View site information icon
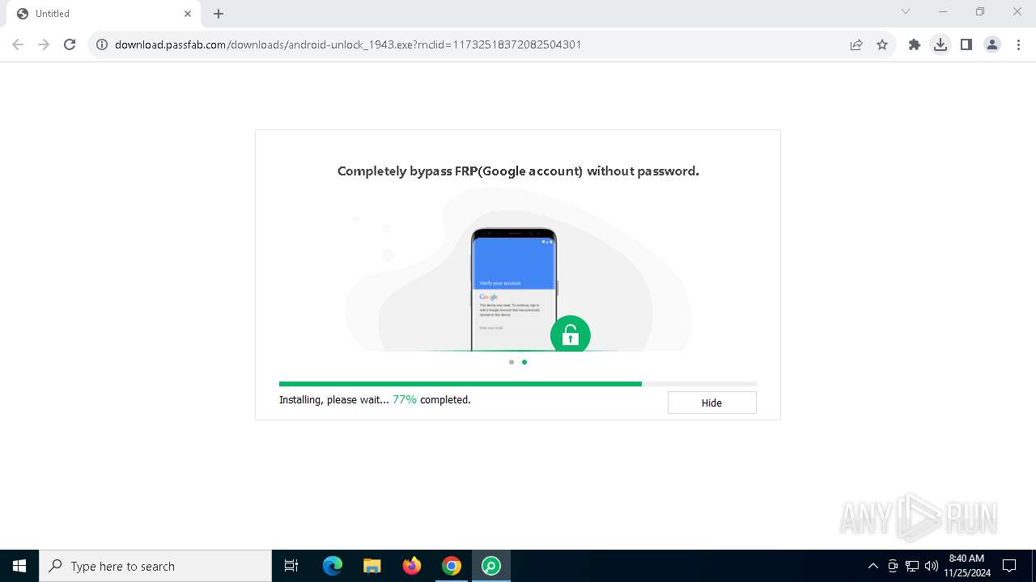This screenshot has height=582, width=1036. point(102,44)
